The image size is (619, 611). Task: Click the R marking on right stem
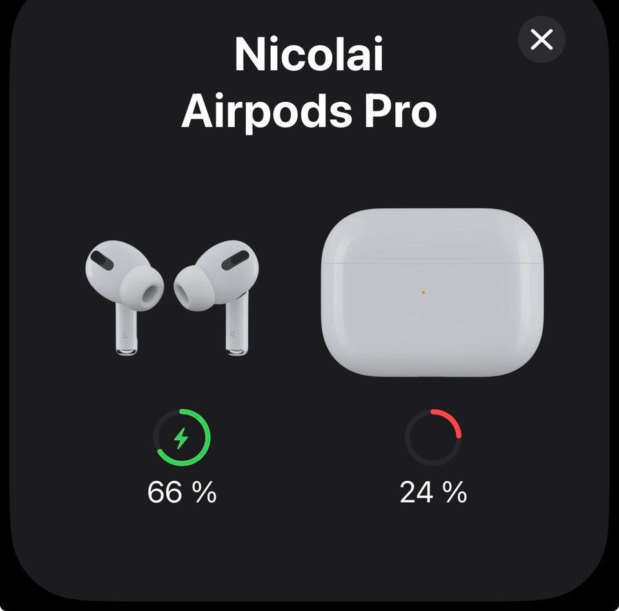pos(233,335)
